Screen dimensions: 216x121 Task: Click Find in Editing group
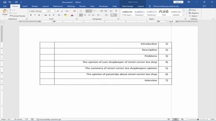192,10
